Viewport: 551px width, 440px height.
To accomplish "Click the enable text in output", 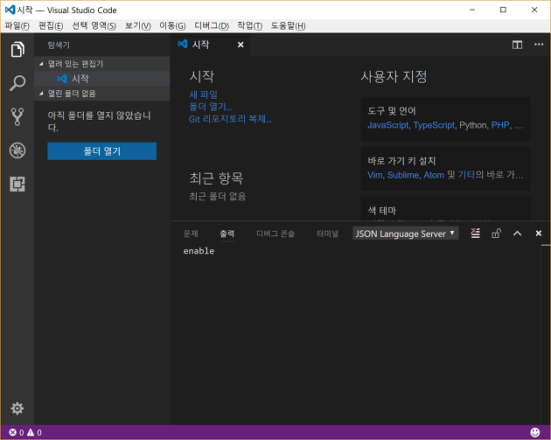I will click(x=199, y=250).
